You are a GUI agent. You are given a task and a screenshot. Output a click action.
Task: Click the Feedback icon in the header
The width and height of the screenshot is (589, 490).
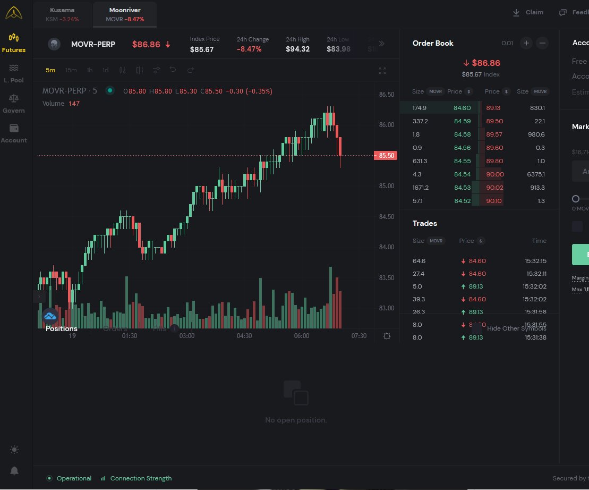pos(562,12)
